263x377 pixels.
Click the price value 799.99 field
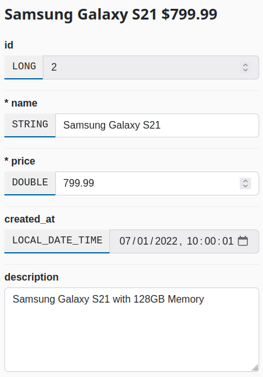(x=157, y=183)
